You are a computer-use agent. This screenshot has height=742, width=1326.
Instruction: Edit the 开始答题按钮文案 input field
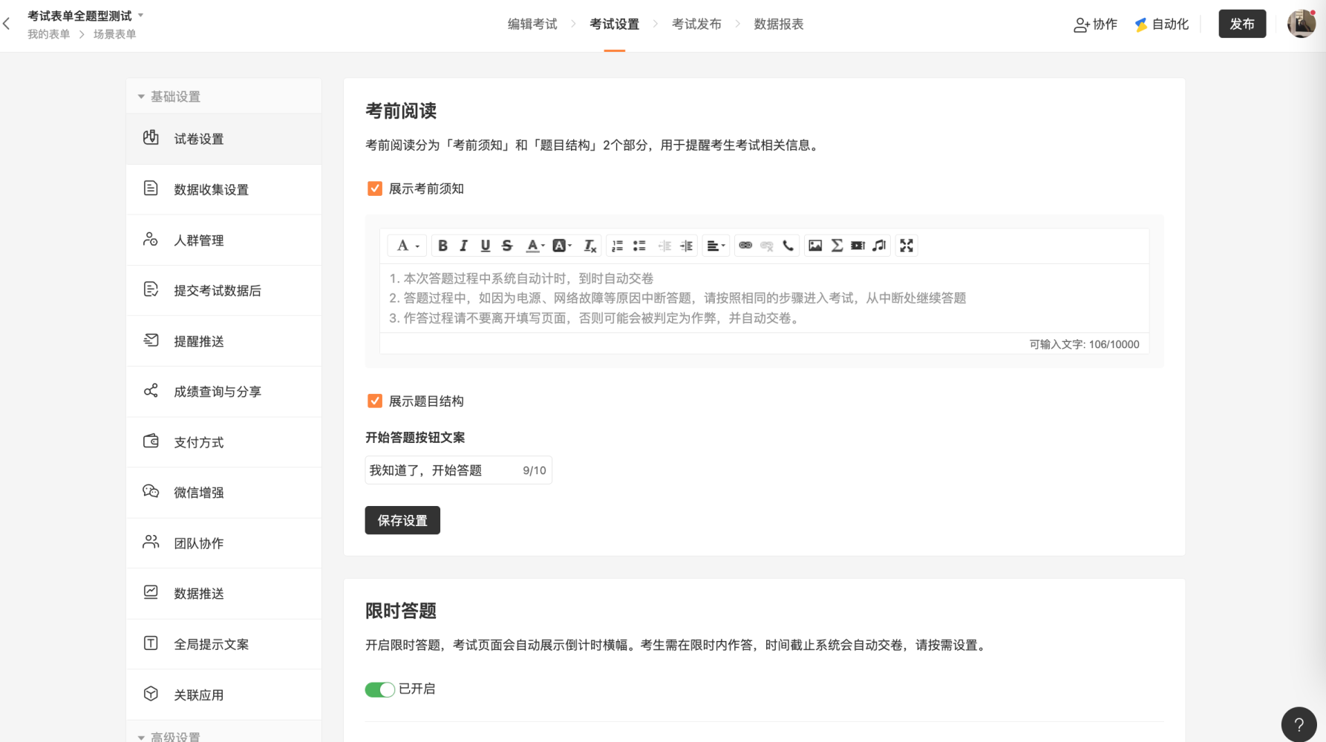pyautogui.click(x=458, y=470)
